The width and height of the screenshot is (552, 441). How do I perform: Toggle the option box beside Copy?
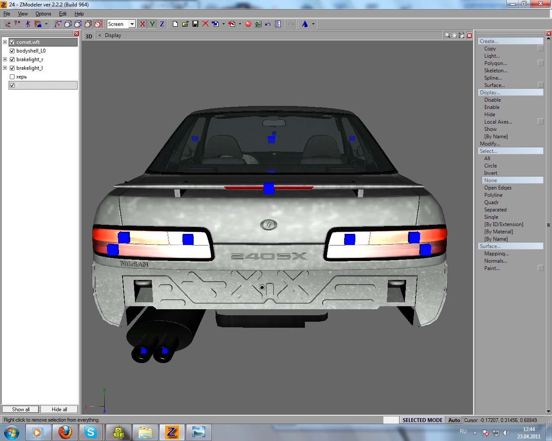click(540, 49)
